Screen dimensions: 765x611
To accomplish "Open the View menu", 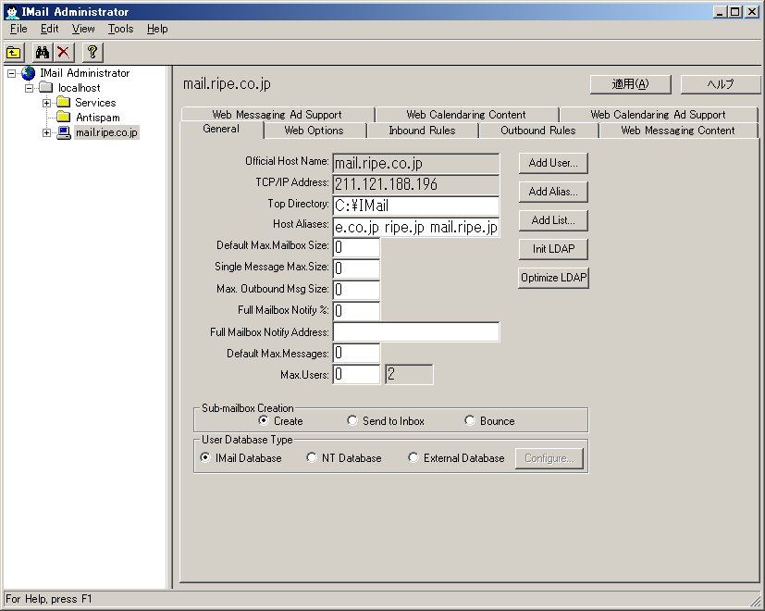I will (83, 29).
